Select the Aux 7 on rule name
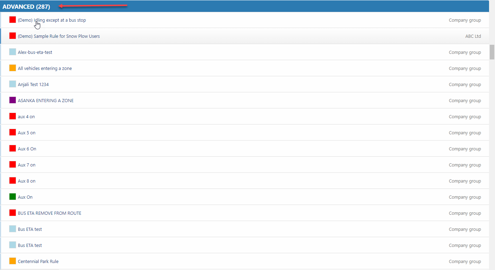This screenshot has height=270, width=495. tap(27, 165)
